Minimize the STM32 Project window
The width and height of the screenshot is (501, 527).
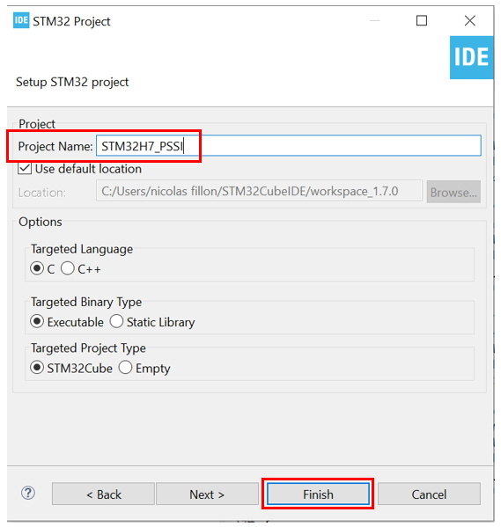pos(374,20)
